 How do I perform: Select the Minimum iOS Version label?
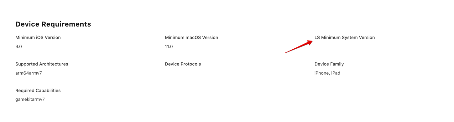[x=38, y=37]
